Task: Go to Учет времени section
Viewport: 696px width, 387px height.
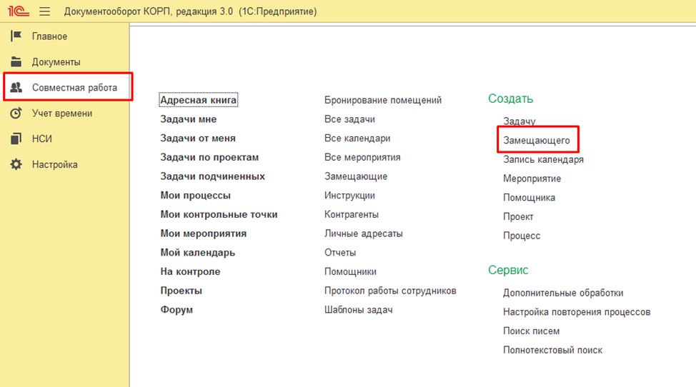Action: (62, 114)
